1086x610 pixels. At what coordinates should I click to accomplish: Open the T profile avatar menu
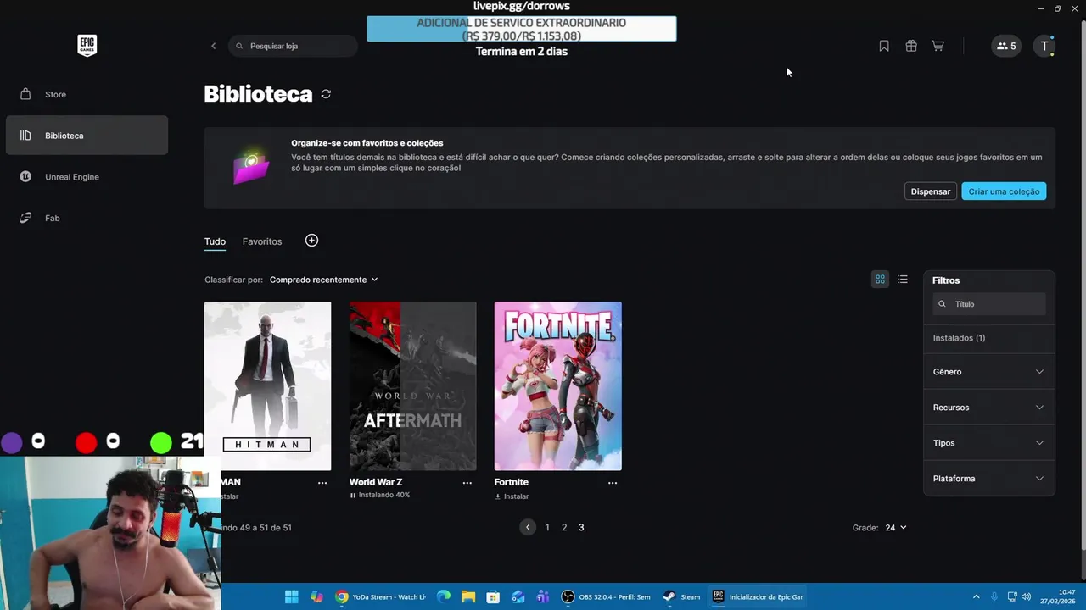click(1044, 46)
